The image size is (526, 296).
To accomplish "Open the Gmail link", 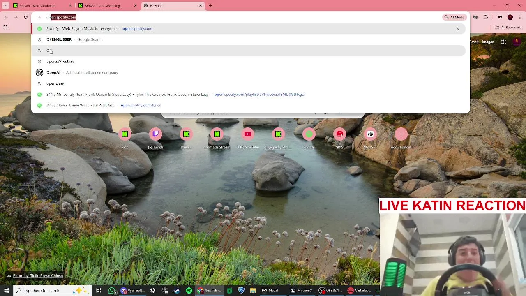I will pos(474,42).
